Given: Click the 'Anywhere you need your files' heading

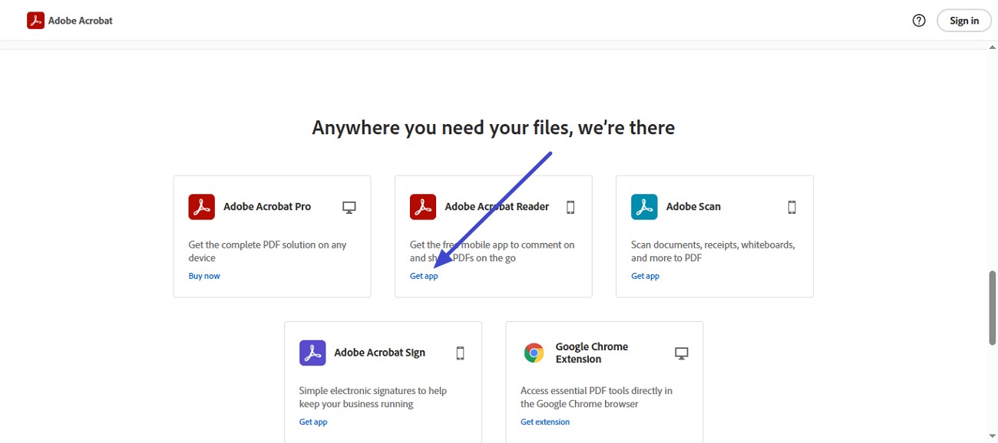Looking at the screenshot, I should (493, 128).
